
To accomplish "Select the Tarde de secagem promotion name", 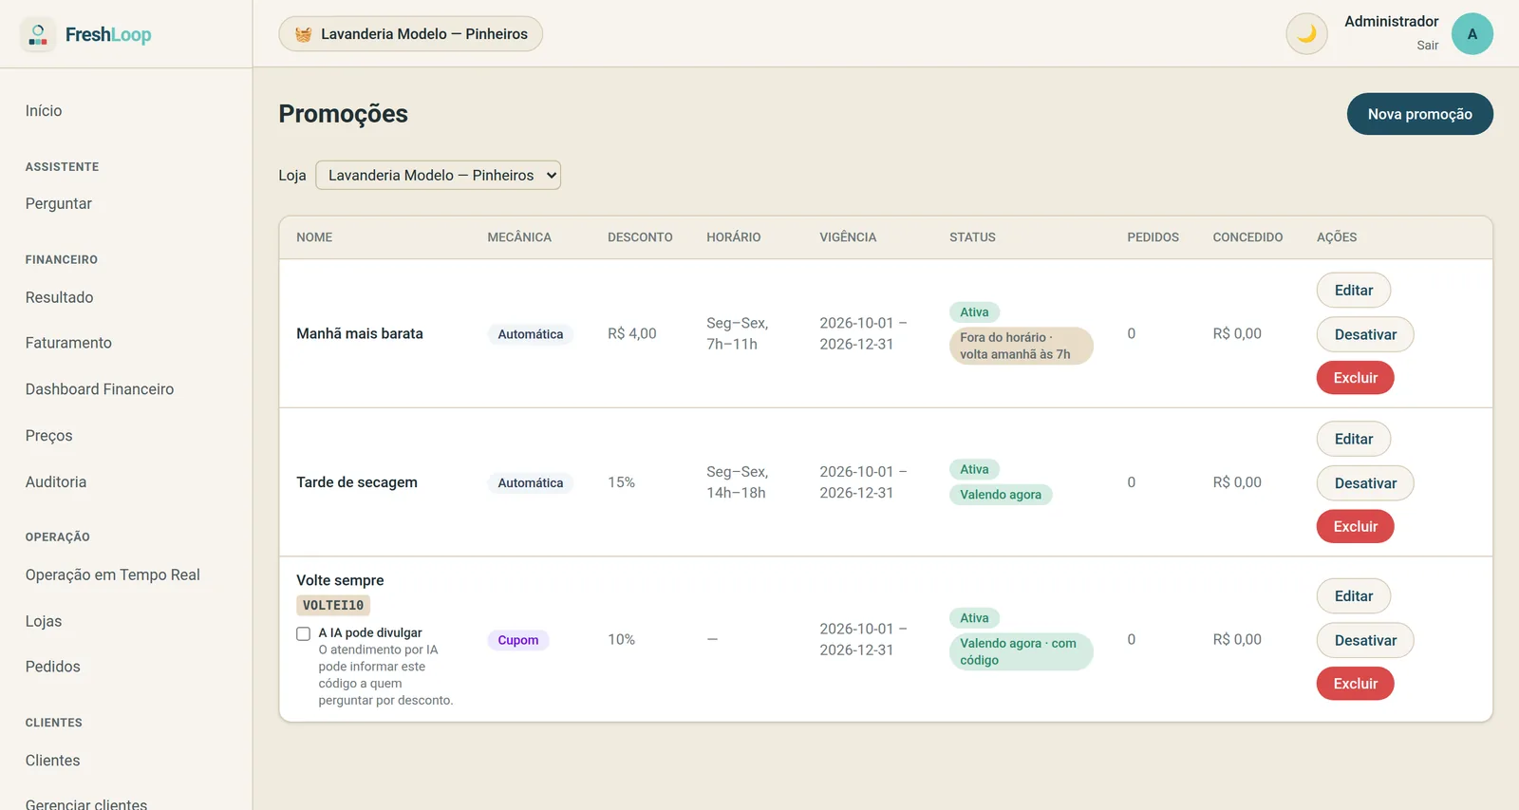I will 357,482.
